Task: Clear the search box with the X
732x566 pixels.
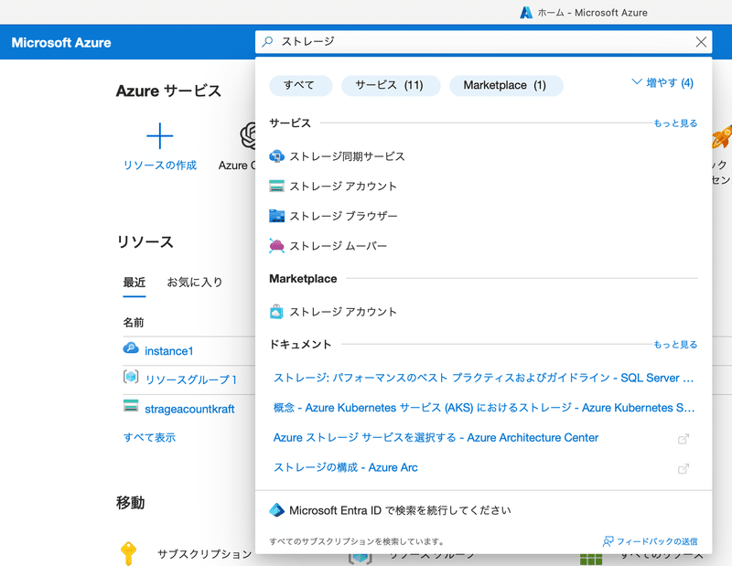Action: click(701, 42)
